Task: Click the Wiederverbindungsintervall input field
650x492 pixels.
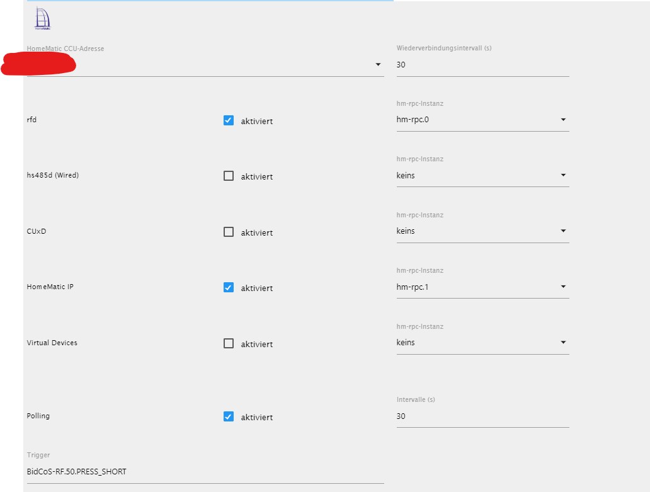Action: (x=482, y=65)
